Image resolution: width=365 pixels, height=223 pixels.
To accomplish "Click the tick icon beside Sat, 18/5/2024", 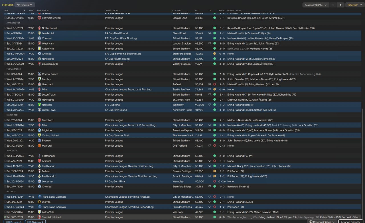I will tap(5, 217).
